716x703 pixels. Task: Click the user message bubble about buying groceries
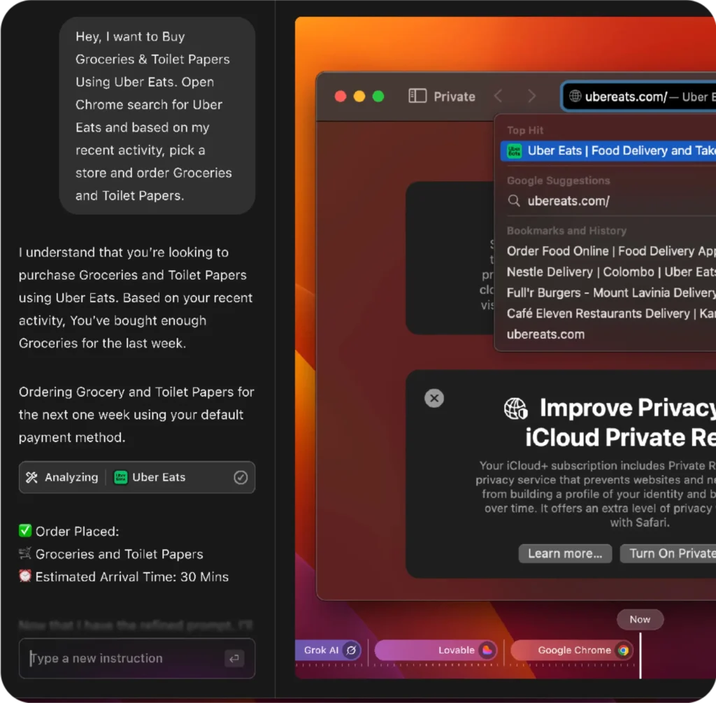157,115
